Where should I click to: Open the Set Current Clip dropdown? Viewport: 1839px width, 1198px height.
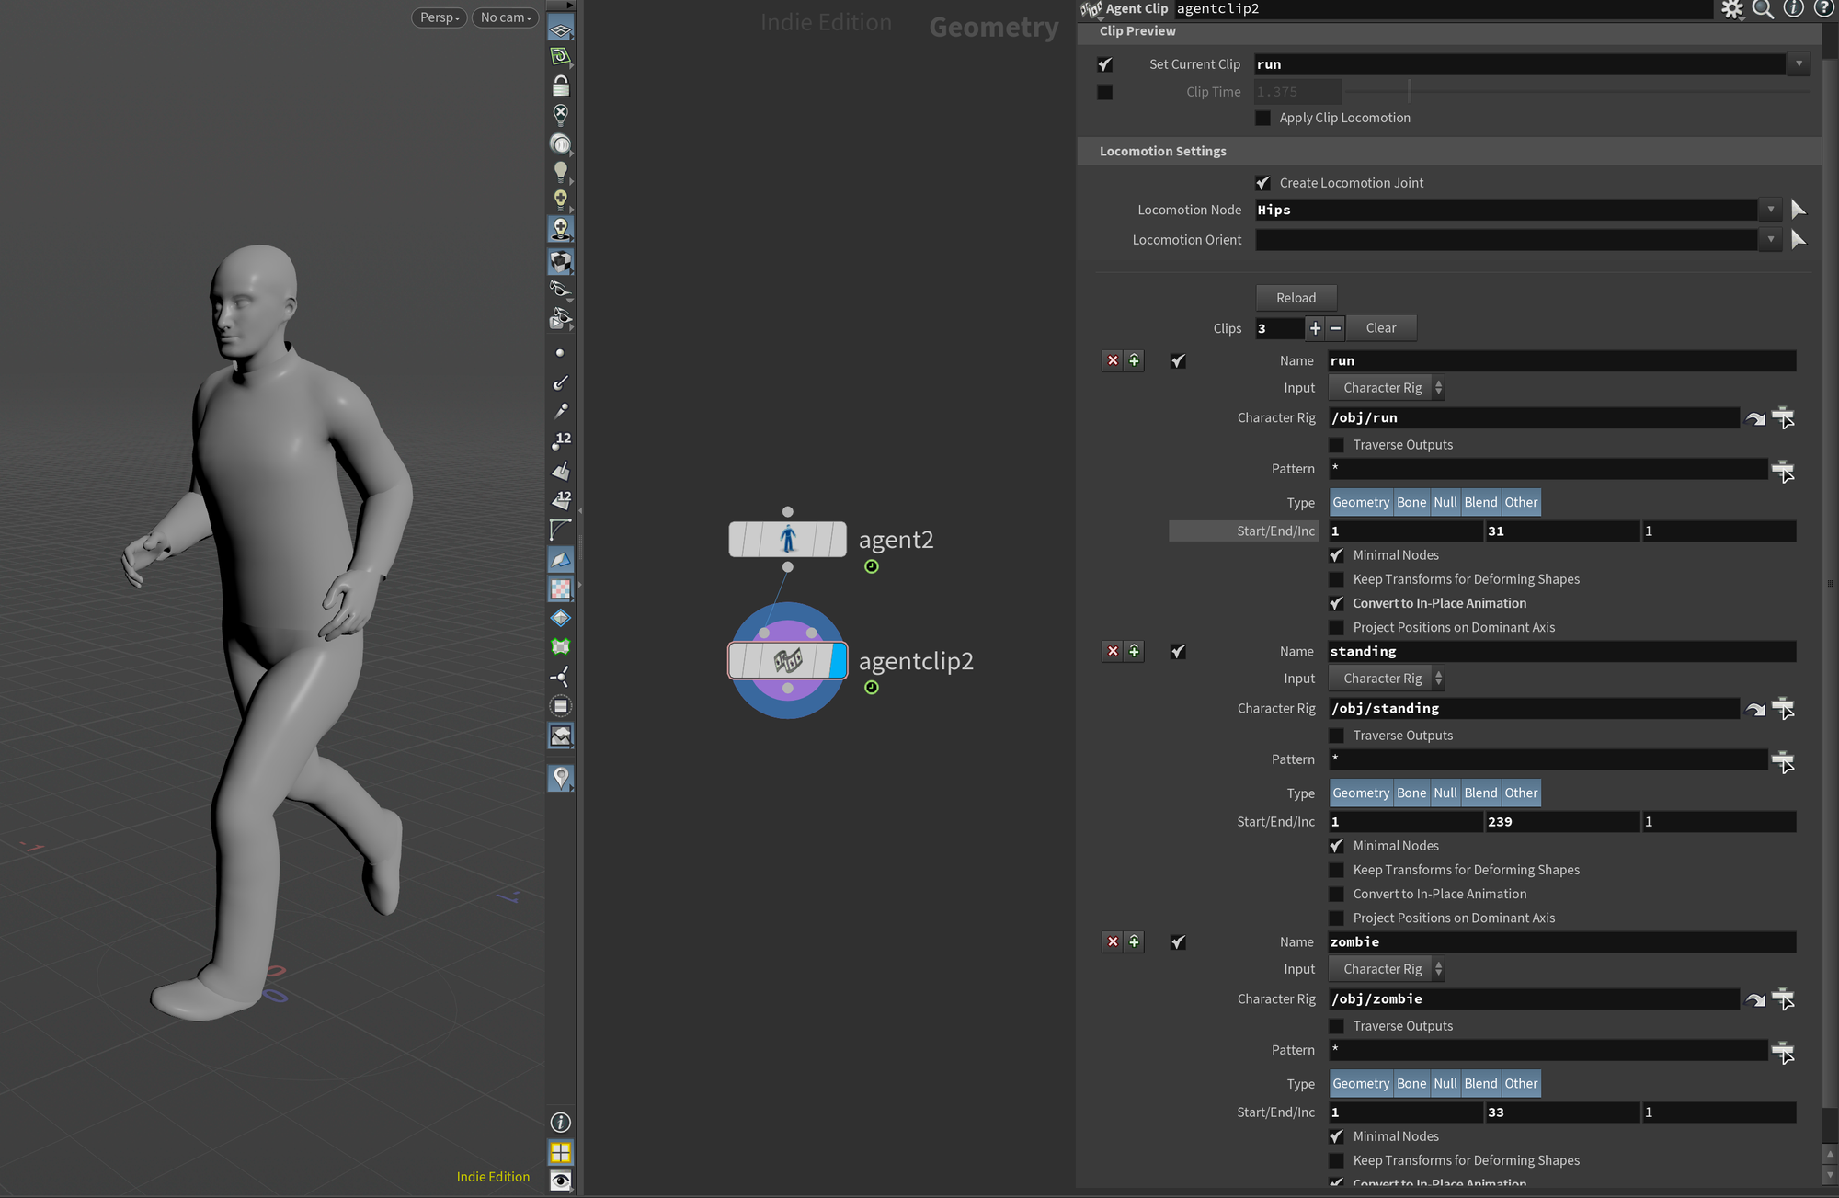click(x=1799, y=64)
